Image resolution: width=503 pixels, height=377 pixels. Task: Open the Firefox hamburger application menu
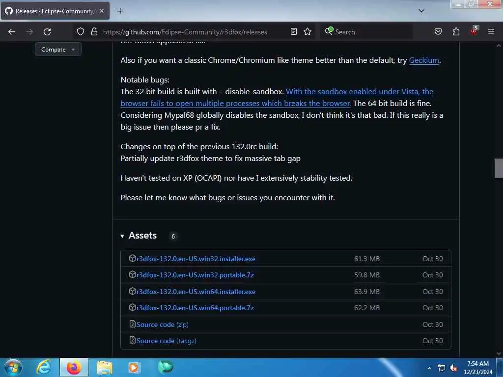coord(491,31)
